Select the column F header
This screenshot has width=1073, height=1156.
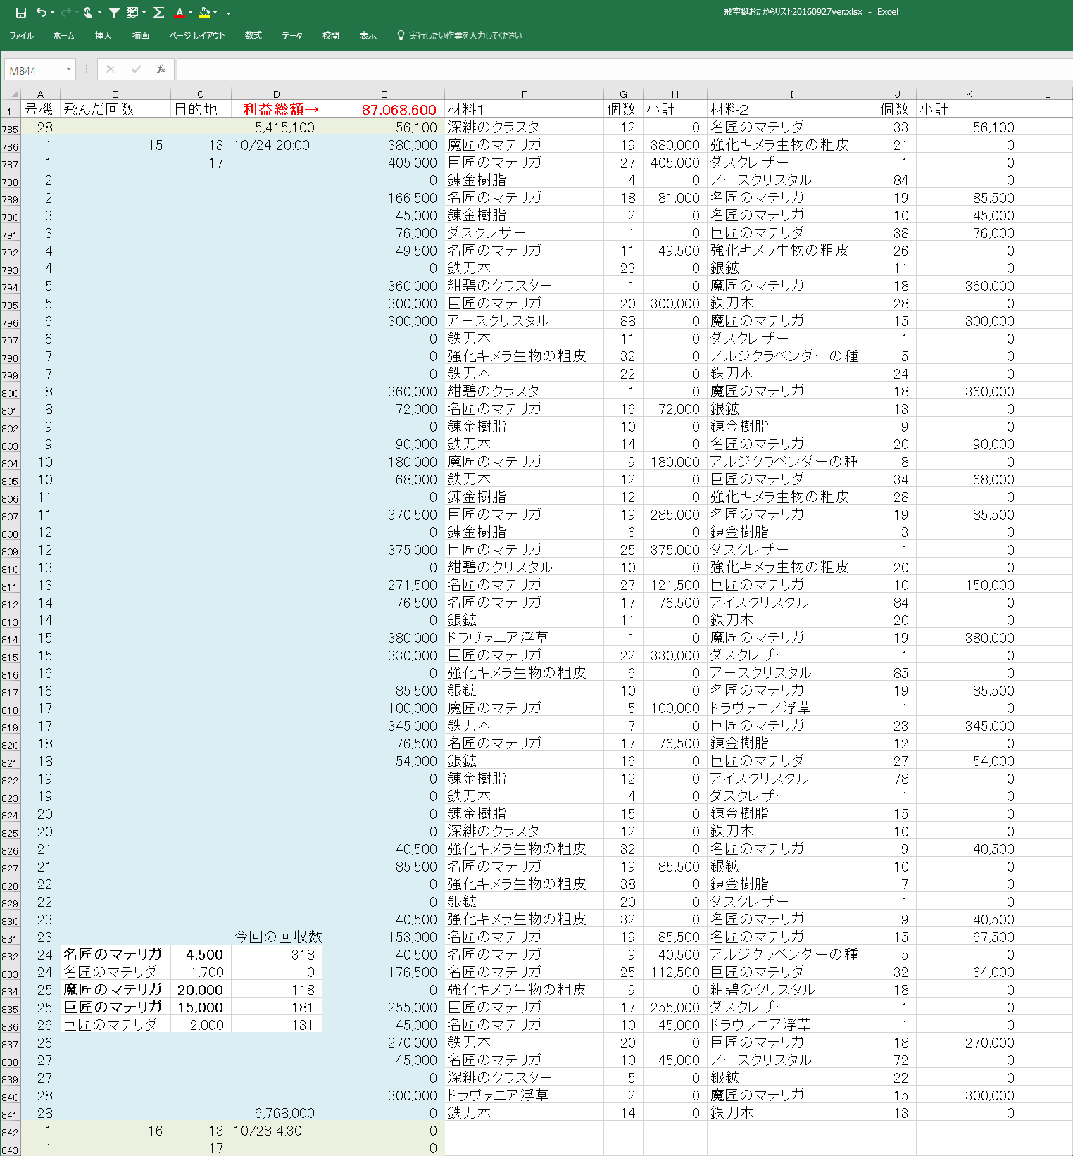tap(524, 94)
